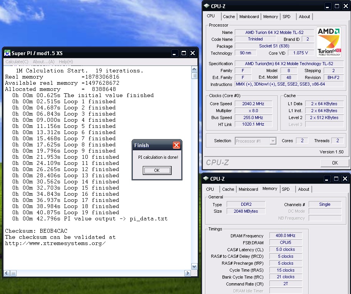This screenshot has width=351, height=294.
Task: Open the Calculate(C) menu in Super PI
Action: [17, 62]
